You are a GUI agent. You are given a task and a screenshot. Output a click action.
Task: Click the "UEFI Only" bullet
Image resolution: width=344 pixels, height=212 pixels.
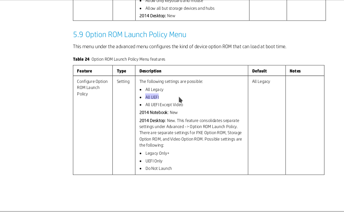154,161
